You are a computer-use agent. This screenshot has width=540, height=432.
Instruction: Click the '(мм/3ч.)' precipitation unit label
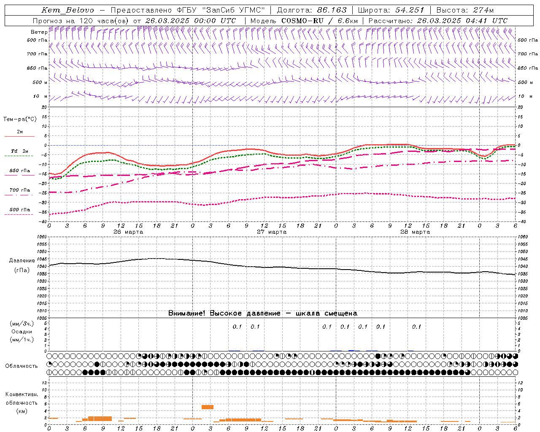(22, 324)
